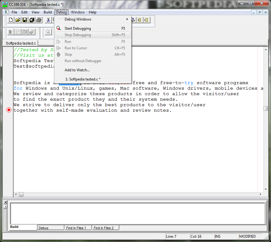Select Run in the Debug menu
The height and width of the screenshot is (242, 271).
tap(93, 42)
